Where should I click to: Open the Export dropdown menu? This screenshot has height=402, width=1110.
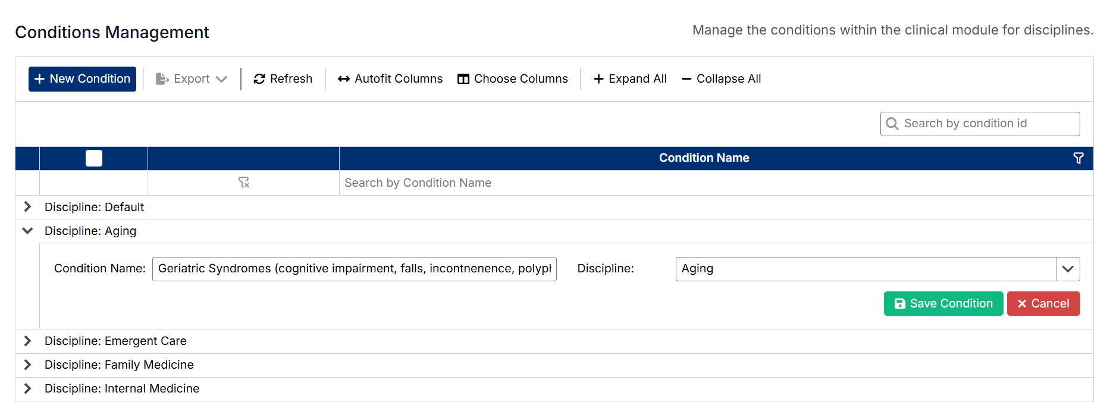pos(192,79)
